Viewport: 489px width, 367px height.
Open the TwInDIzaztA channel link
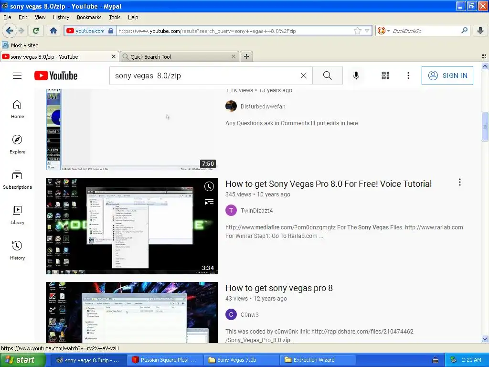click(256, 211)
